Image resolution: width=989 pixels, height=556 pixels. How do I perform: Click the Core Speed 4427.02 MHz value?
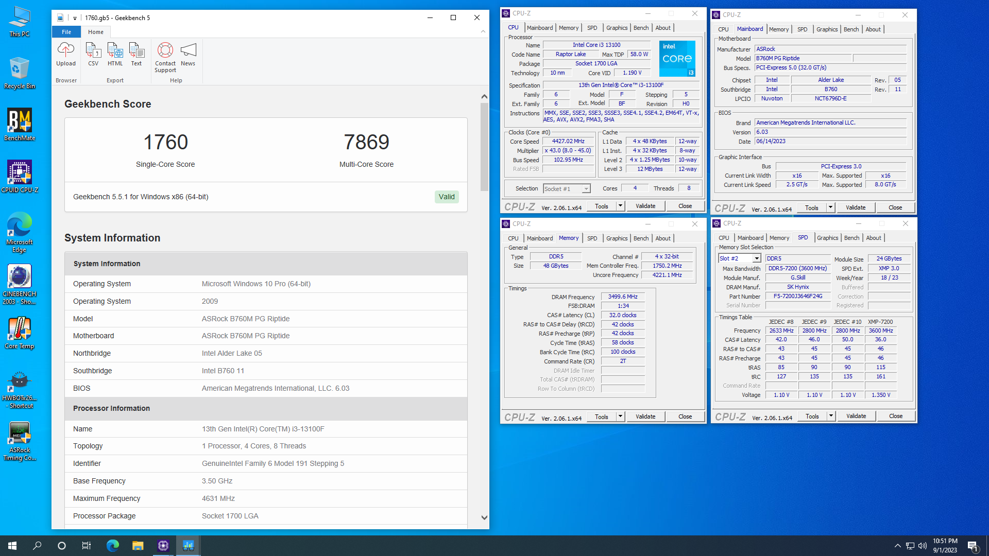568,141
